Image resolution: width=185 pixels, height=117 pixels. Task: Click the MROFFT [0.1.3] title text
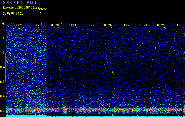coord(20,2)
